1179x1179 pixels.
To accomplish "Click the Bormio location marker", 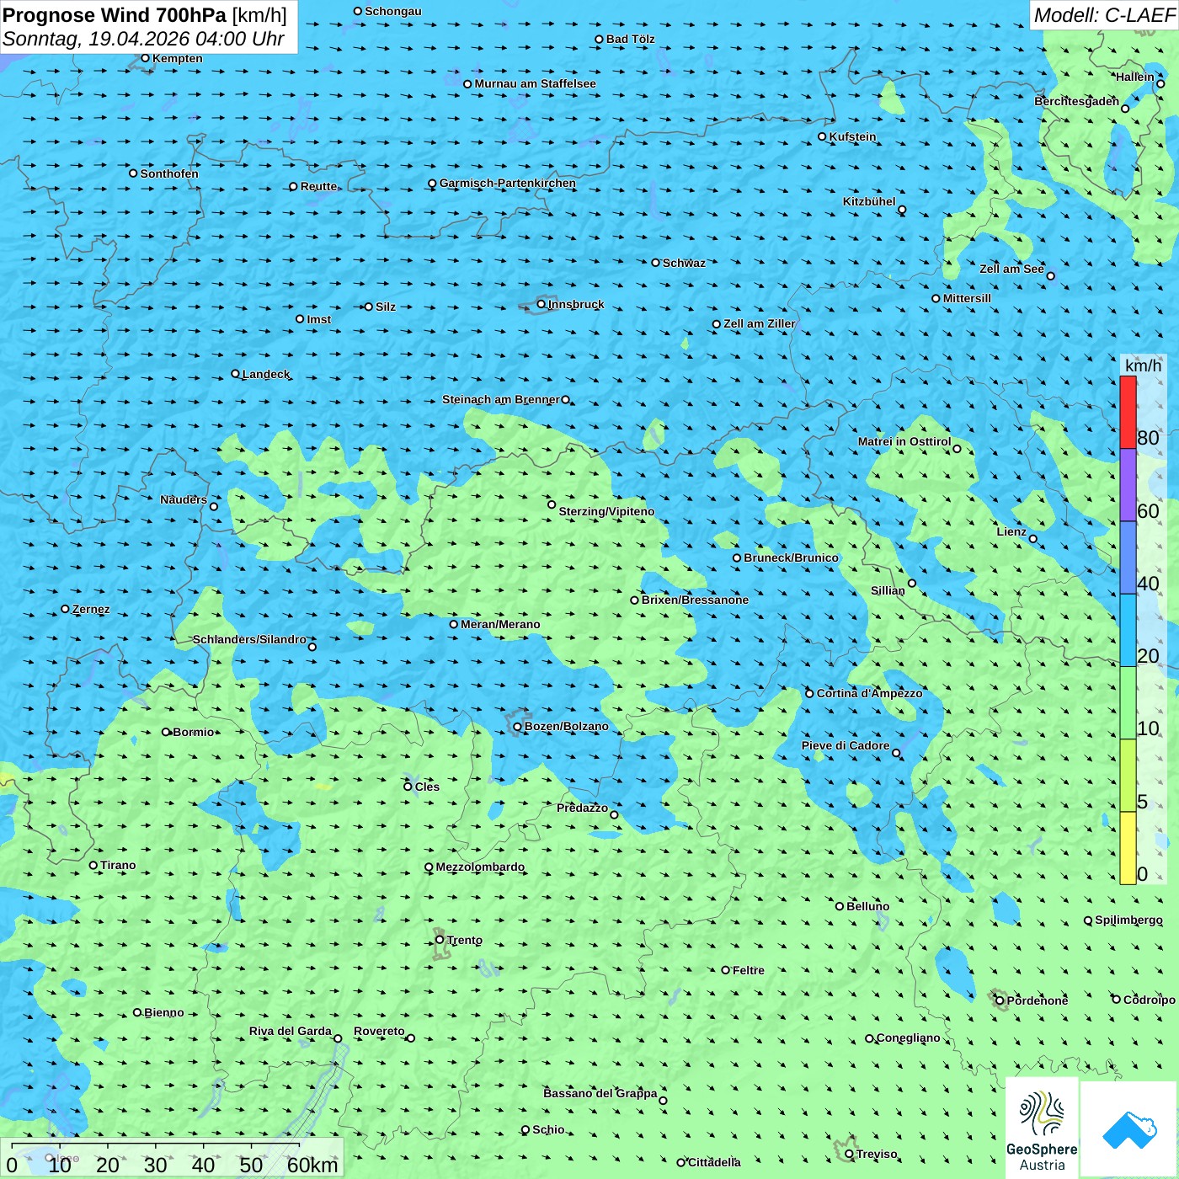I will [166, 732].
